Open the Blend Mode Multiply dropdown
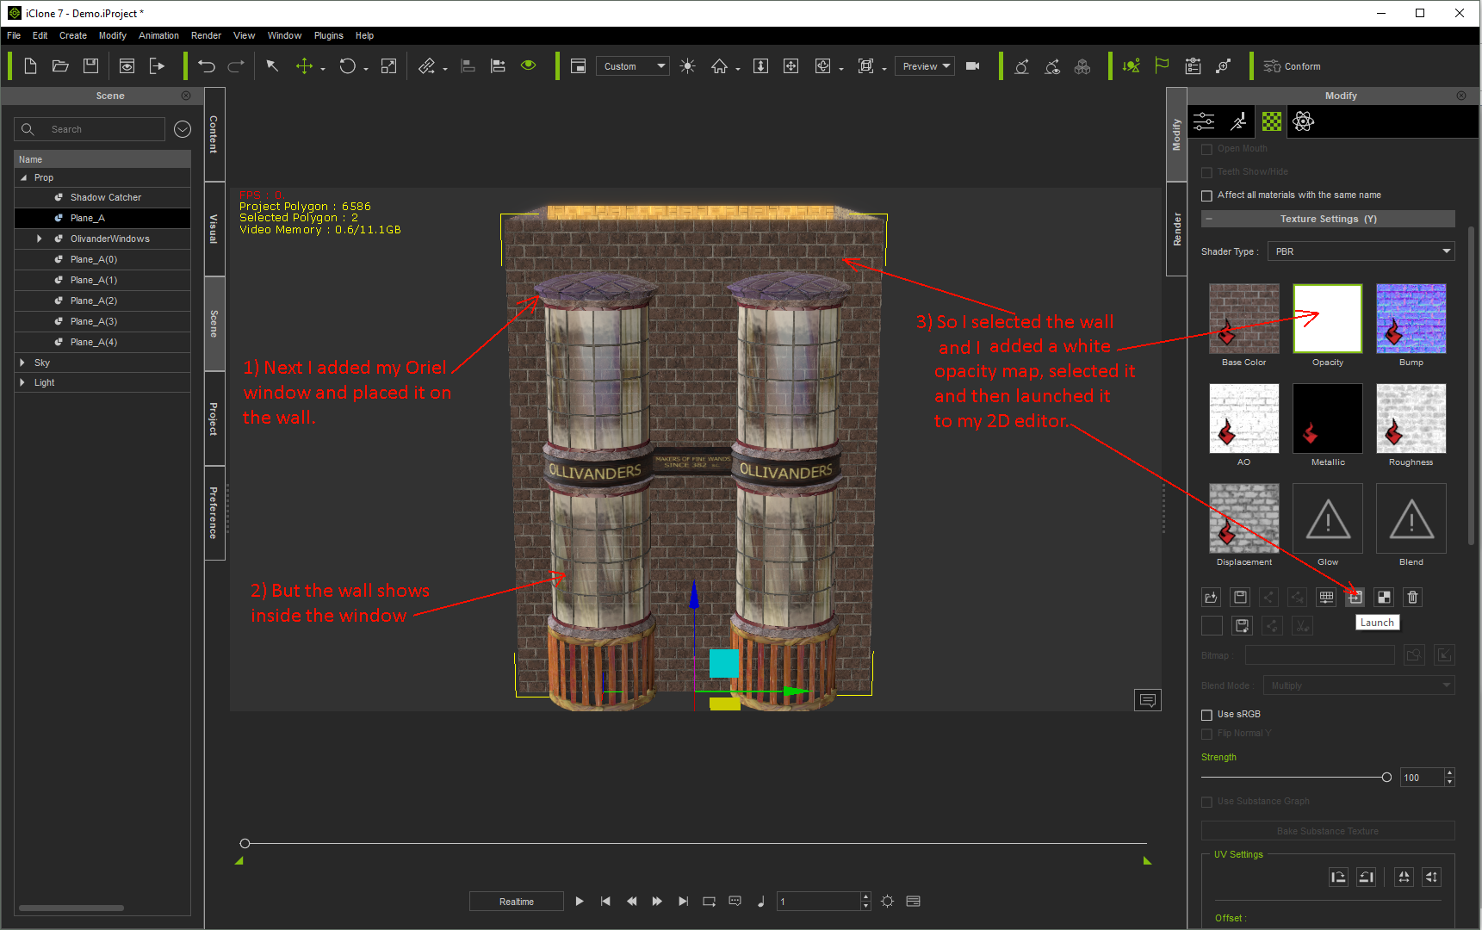1482x930 pixels. click(x=1359, y=685)
